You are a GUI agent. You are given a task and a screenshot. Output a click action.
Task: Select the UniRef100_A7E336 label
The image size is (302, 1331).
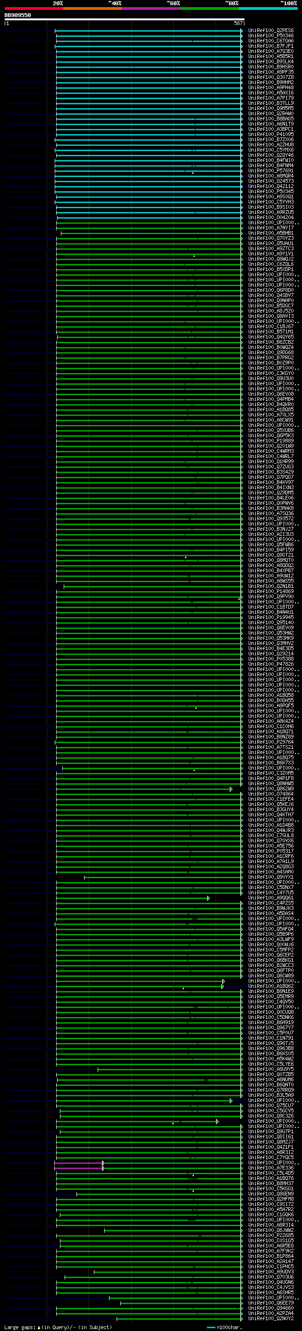click(x=271, y=1168)
